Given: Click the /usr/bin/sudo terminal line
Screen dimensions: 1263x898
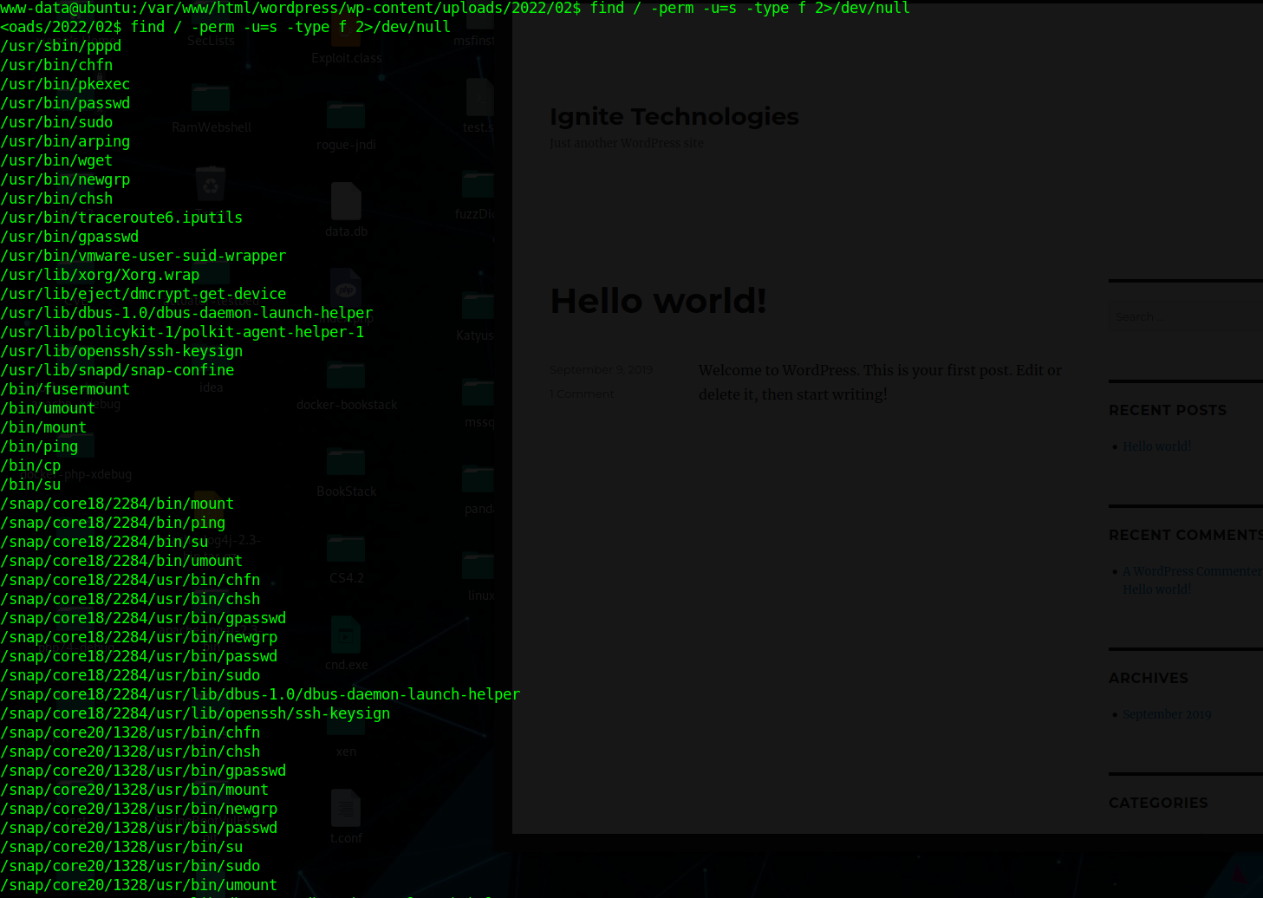Looking at the screenshot, I should tap(56, 122).
